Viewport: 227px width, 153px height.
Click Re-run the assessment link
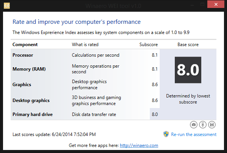[194, 134]
